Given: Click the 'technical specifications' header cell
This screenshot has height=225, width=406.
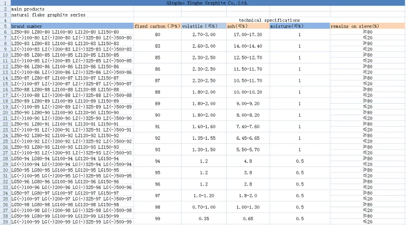Looking at the screenshot, I should [x=269, y=20].
